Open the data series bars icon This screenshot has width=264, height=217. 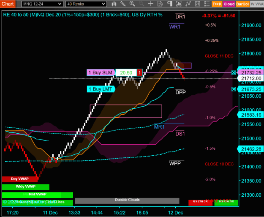point(179,4)
